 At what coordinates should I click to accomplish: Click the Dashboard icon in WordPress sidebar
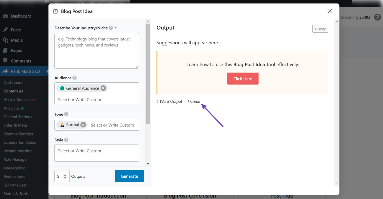[x=5, y=16]
